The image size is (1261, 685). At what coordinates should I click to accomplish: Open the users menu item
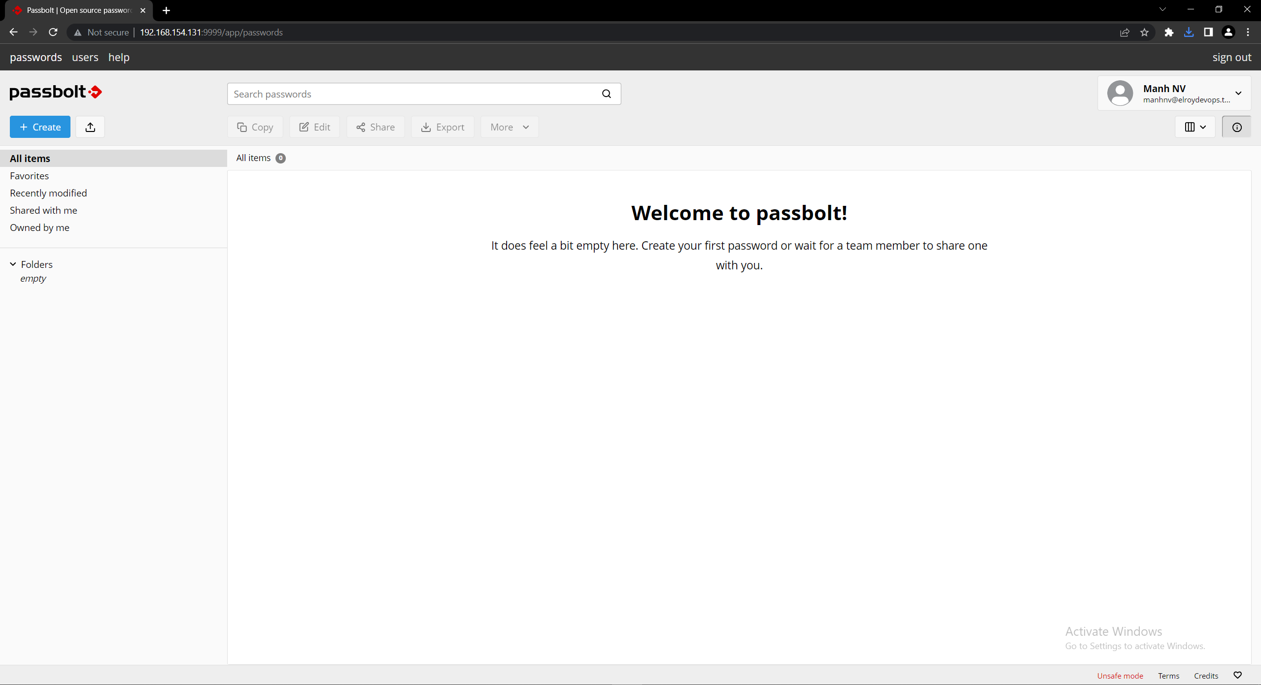[x=85, y=57]
